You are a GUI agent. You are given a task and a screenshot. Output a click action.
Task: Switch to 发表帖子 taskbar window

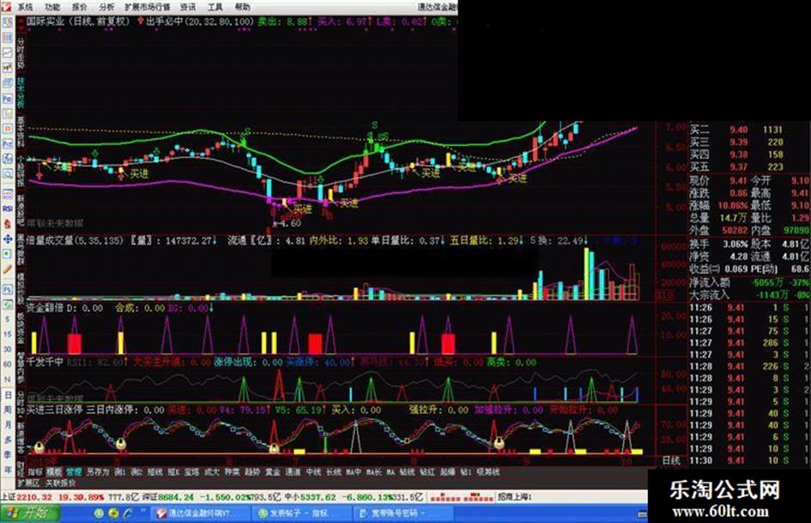point(300,514)
